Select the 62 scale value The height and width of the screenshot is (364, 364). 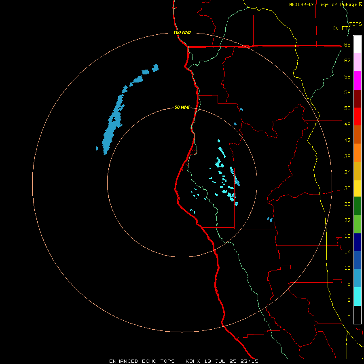click(347, 61)
